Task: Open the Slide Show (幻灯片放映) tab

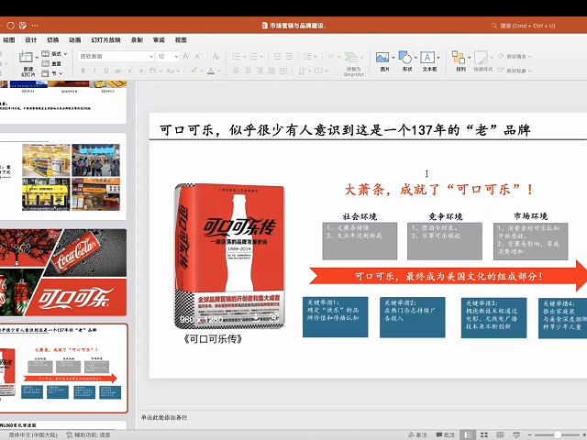Action: pyautogui.click(x=106, y=40)
